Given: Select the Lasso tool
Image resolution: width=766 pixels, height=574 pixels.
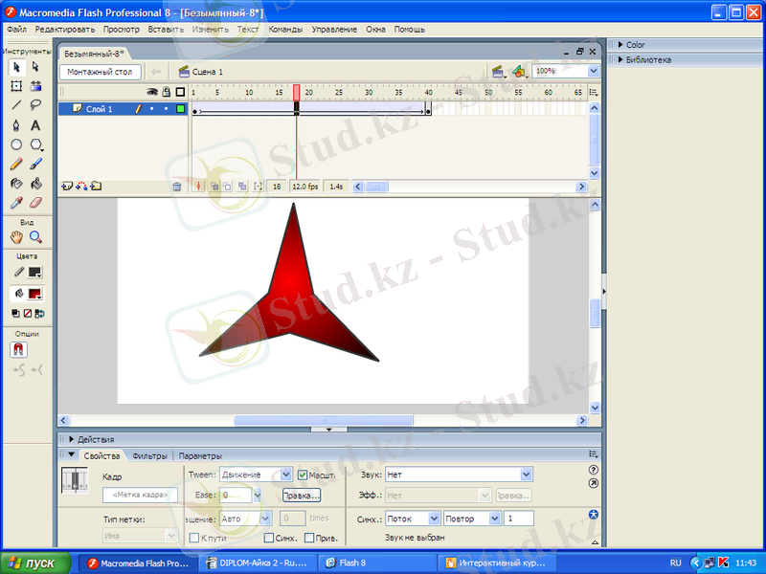Looking at the screenshot, I should [35, 105].
